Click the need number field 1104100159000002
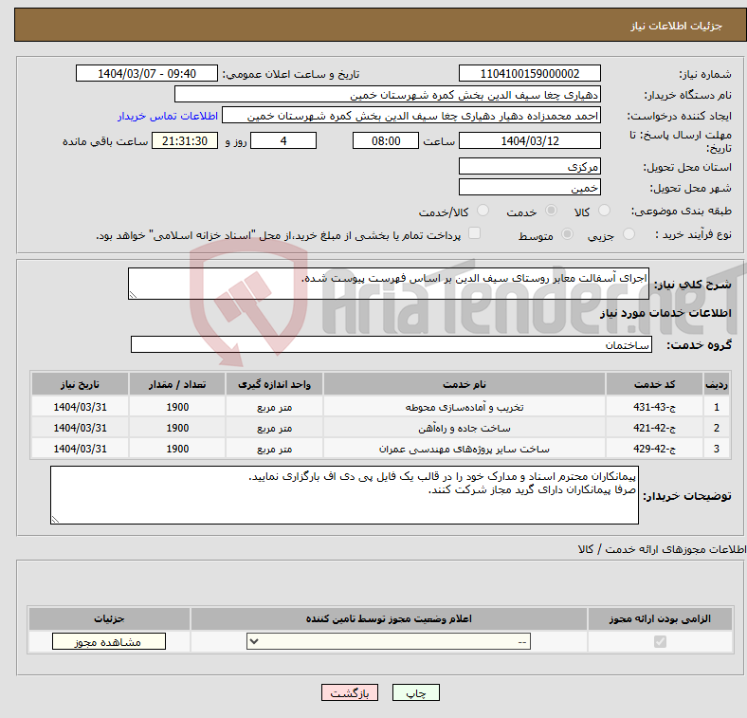 coord(529,73)
